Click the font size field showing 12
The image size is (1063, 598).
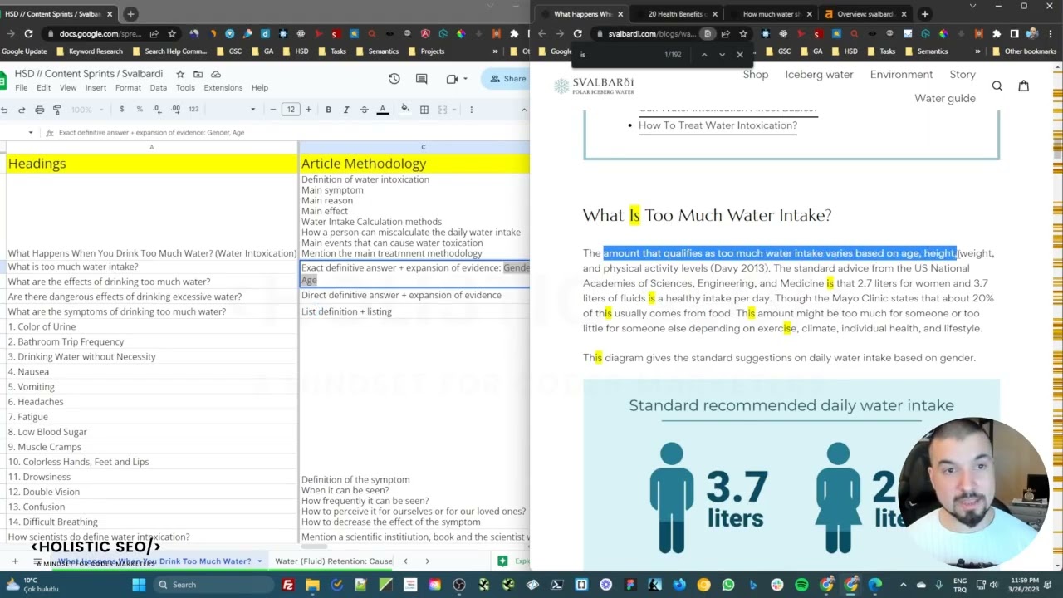(x=291, y=110)
